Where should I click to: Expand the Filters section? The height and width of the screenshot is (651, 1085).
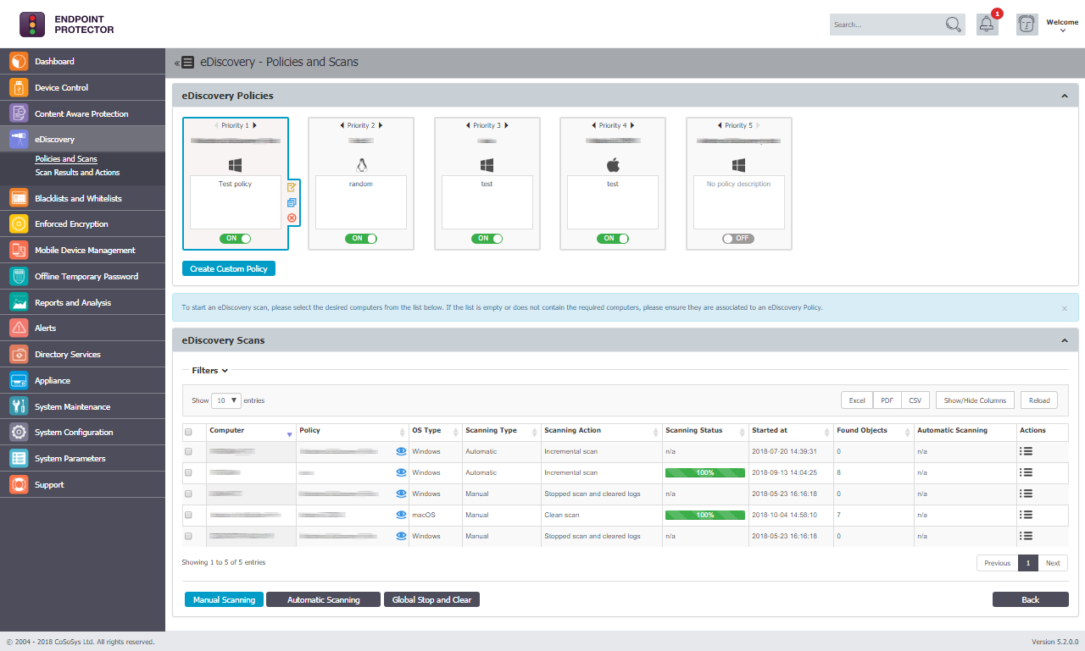pos(208,370)
